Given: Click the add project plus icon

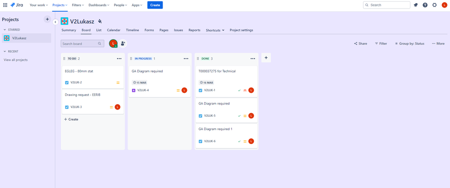Looking at the screenshot, I should pyautogui.click(x=47, y=19).
